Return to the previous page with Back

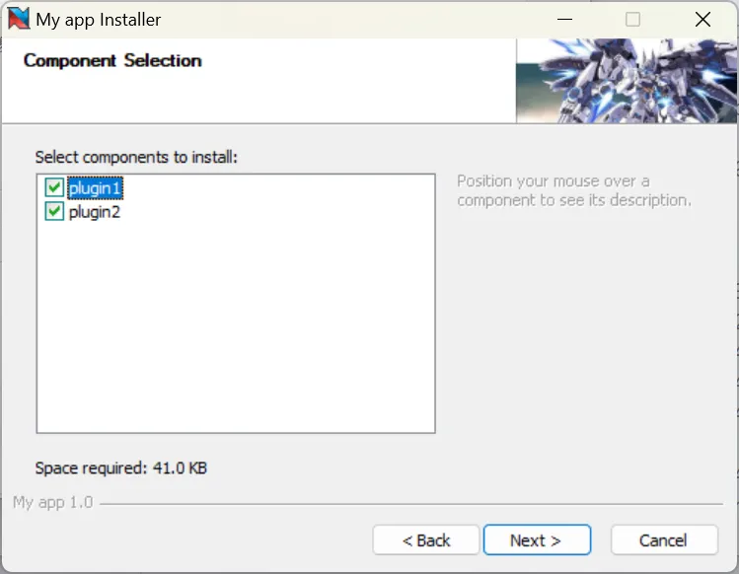click(426, 539)
